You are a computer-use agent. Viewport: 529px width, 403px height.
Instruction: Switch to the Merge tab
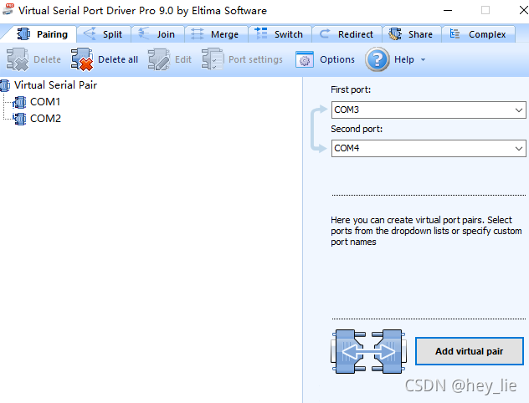click(x=216, y=34)
